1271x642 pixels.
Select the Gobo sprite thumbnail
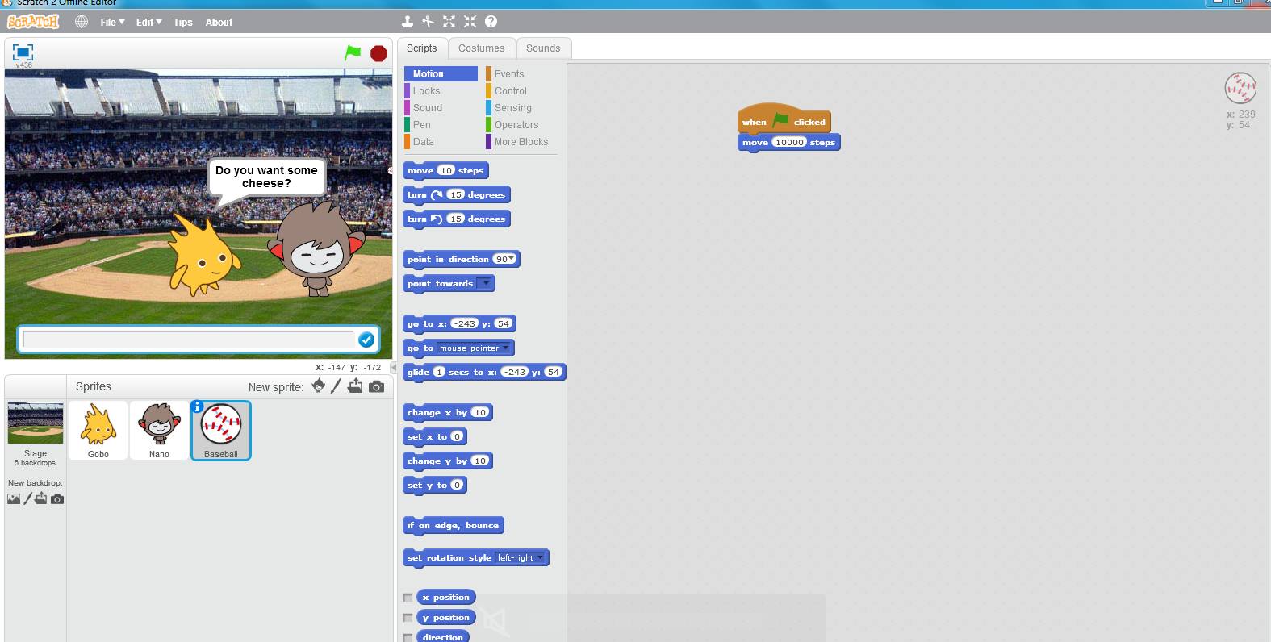(x=98, y=431)
